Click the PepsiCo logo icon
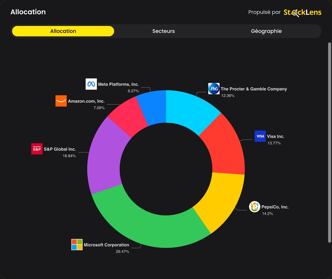This screenshot has height=279, width=332. [x=255, y=207]
